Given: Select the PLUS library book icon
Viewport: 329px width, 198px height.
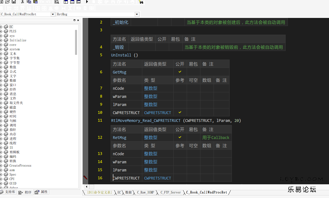Looking at the screenshot, I should (6, 31).
